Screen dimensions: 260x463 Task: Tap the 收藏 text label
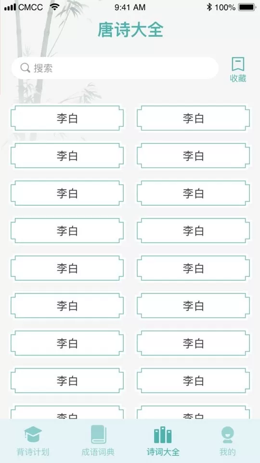coord(238,78)
